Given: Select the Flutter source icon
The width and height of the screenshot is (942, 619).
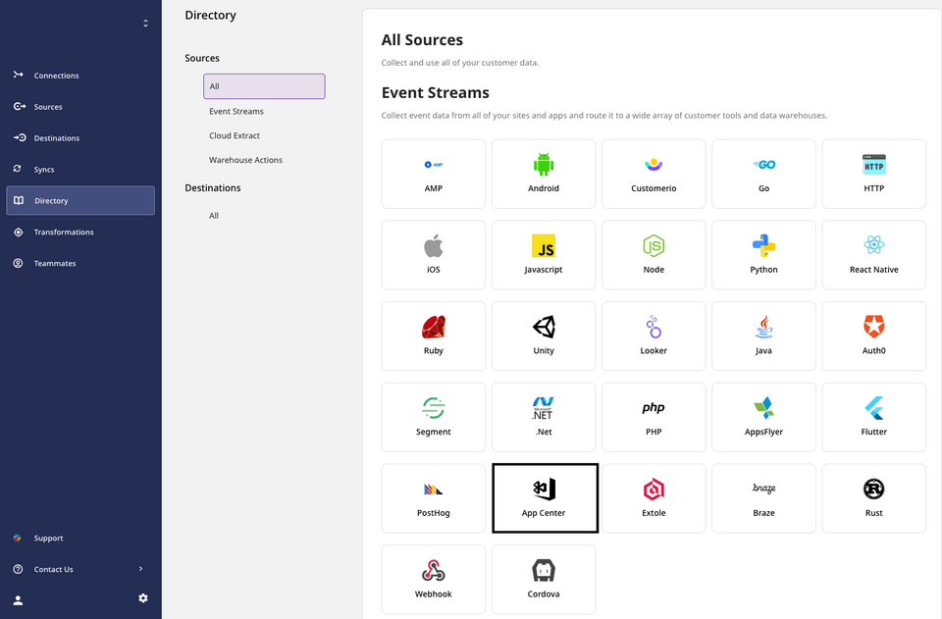Looking at the screenshot, I should [x=873, y=408].
